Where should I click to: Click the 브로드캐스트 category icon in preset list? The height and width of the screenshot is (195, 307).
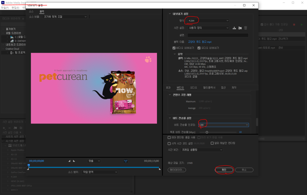click(x=10, y=145)
